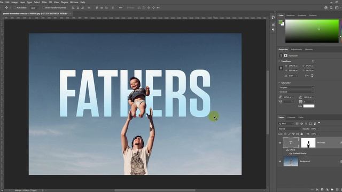
Task: Filter layers by adjustment layer icon
Action: 301,124
